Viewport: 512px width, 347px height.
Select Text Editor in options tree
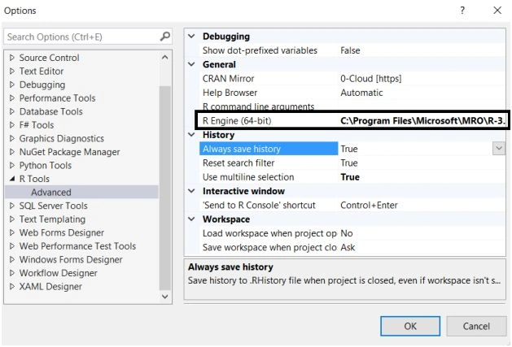[x=42, y=71]
